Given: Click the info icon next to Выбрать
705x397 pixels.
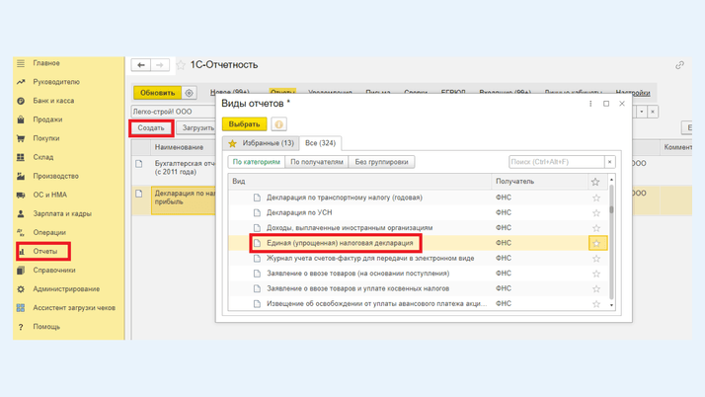Looking at the screenshot, I should click(278, 124).
